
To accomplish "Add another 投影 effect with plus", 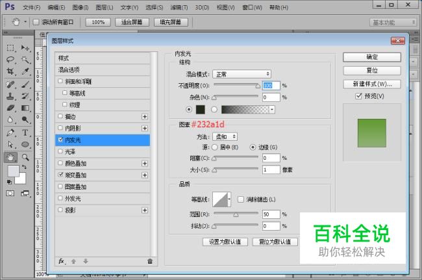I will point(145,210).
